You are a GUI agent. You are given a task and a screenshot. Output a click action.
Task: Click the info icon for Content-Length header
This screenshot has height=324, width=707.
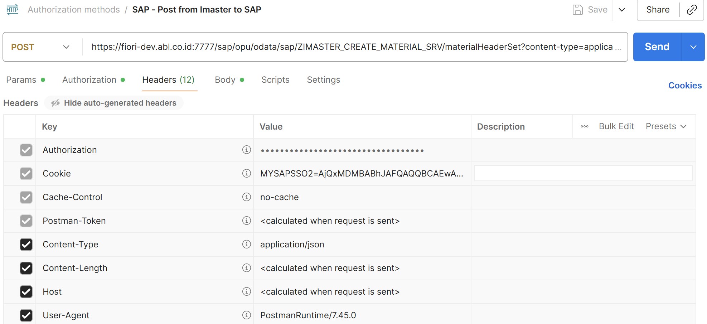click(247, 268)
